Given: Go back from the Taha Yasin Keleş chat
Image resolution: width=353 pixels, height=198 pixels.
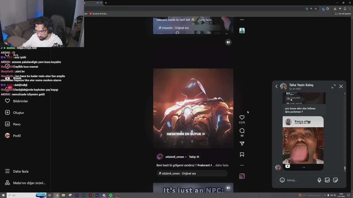Looking at the screenshot, I should (277, 86).
